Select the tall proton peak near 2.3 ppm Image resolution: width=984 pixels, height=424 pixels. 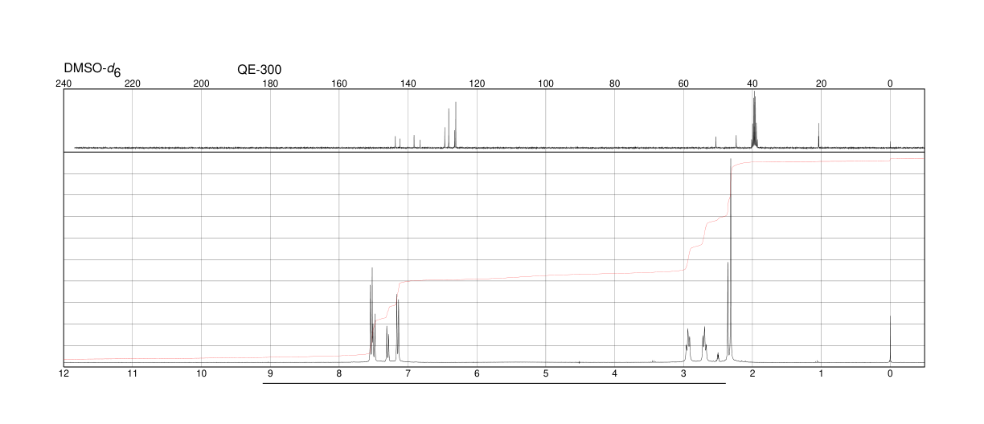coord(730,261)
